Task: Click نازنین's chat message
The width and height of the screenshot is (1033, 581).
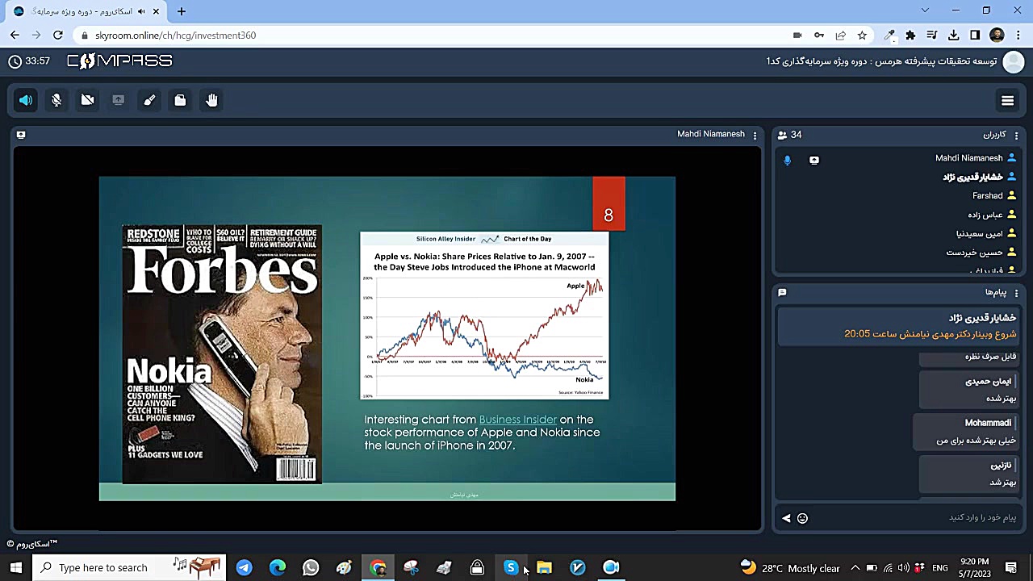Action: [968, 474]
